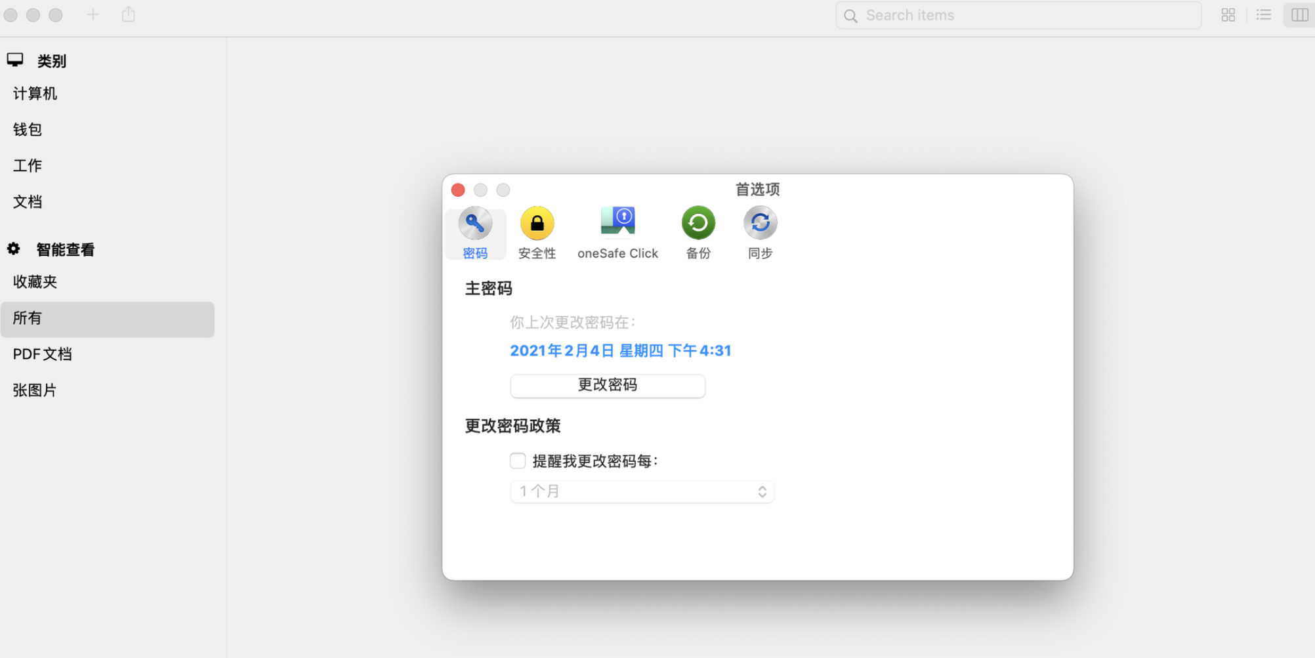Open the password reminder interval dropdown
Viewport: 1315px width, 658px height.
point(641,491)
